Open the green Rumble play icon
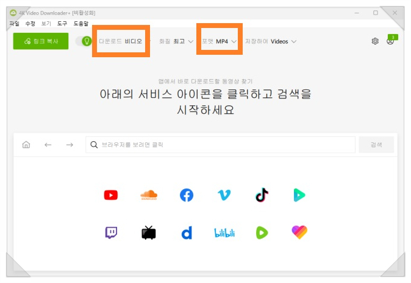Screen dimensions: 411x283 262,232
